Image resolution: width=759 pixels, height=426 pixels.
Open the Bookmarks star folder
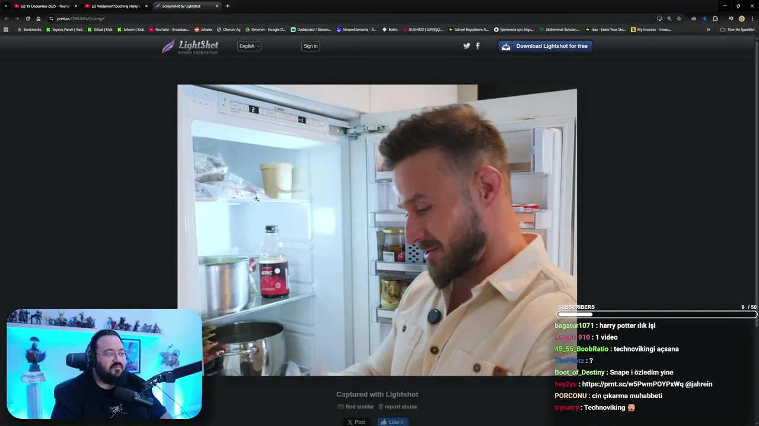29,29
